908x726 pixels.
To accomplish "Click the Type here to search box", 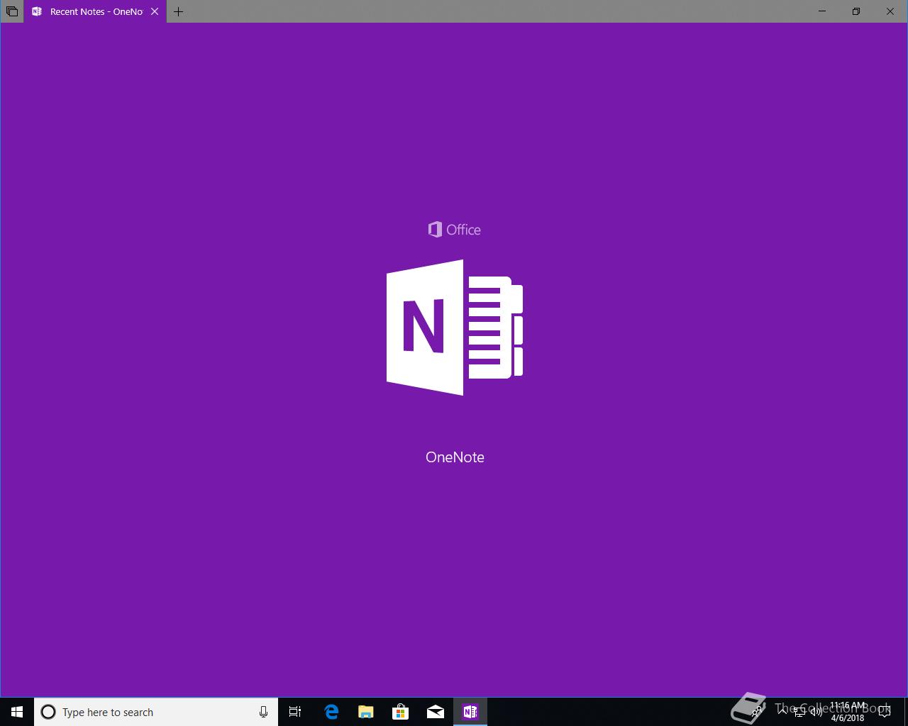I will click(156, 712).
